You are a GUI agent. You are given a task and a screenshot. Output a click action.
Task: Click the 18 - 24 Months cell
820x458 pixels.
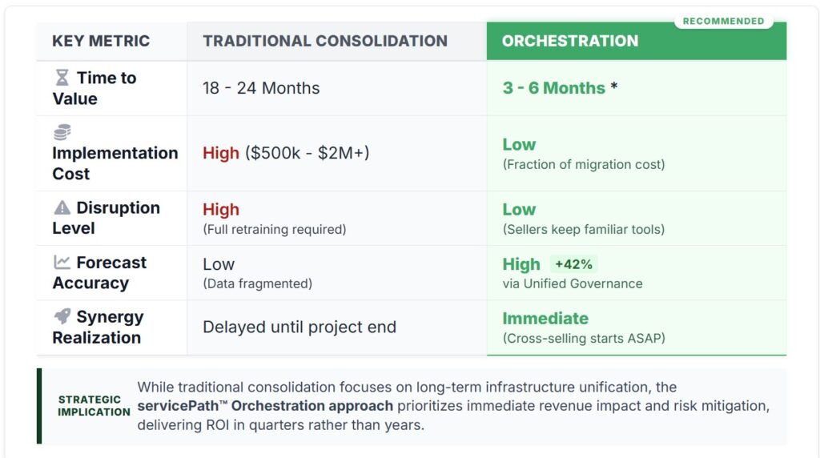pos(261,88)
